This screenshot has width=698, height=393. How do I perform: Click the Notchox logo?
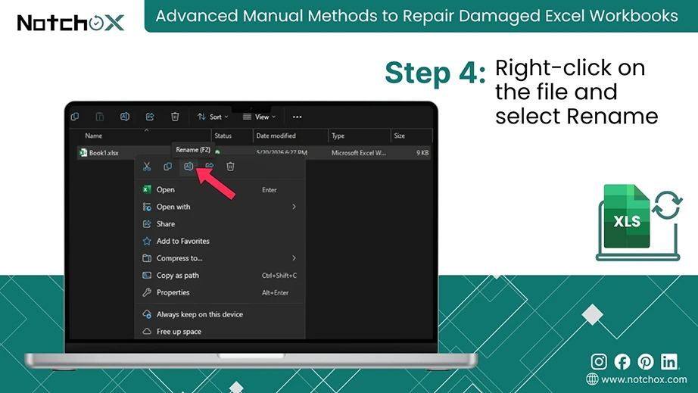point(70,22)
